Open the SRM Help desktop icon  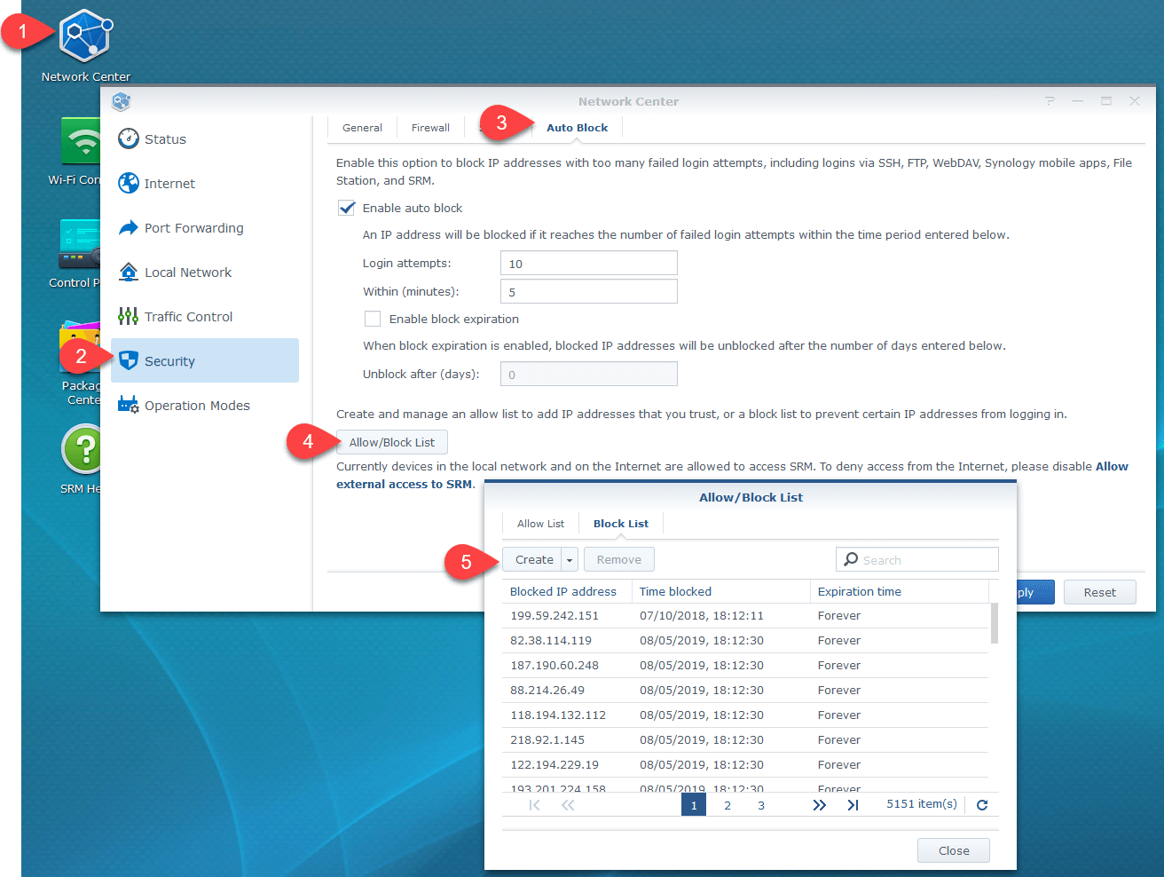pyautogui.click(x=82, y=449)
